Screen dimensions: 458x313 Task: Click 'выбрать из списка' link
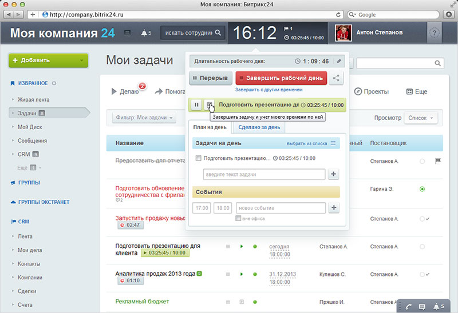(x=307, y=143)
